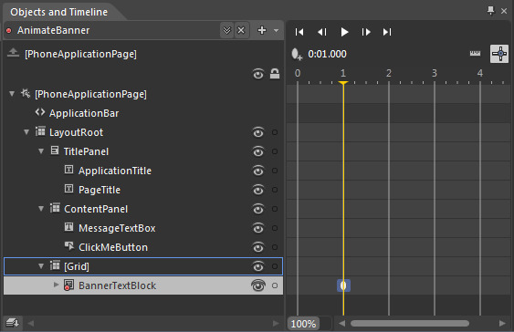Image resolution: width=514 pixels, height=332 pixels.
Task: Collapse the ContentPanel node
Action: [41, 209]
